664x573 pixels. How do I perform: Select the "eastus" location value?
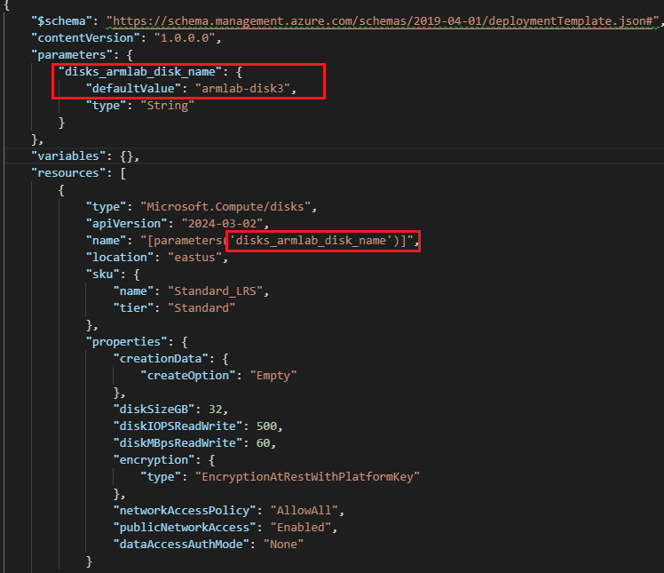pyautogui.click(x=194, y=258)
